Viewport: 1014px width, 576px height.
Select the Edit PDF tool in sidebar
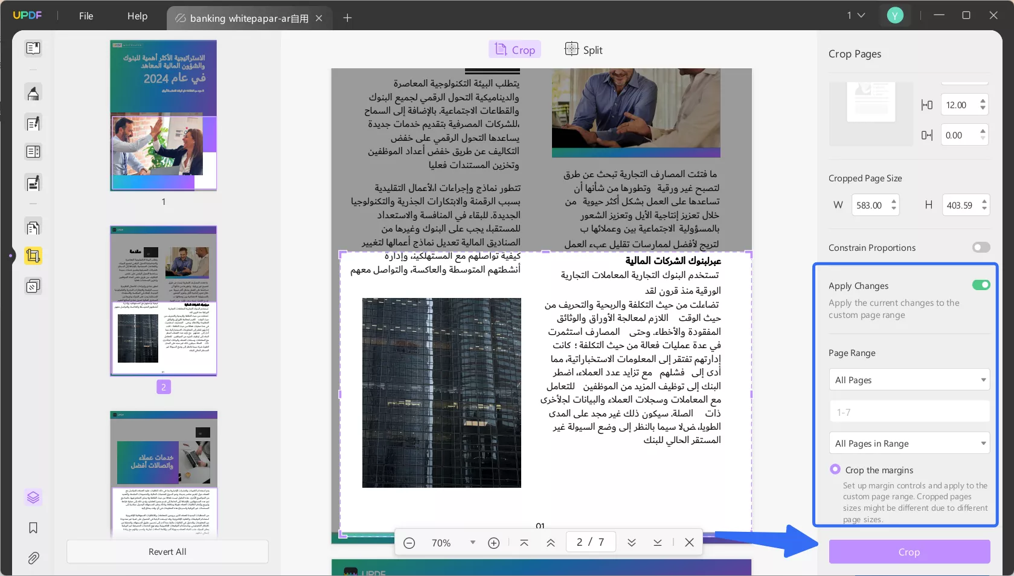click(x=33, y=123)
